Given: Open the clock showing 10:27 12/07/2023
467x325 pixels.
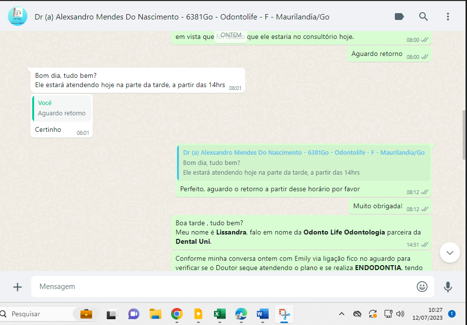Looking at the screenshot, I should 428,314.
